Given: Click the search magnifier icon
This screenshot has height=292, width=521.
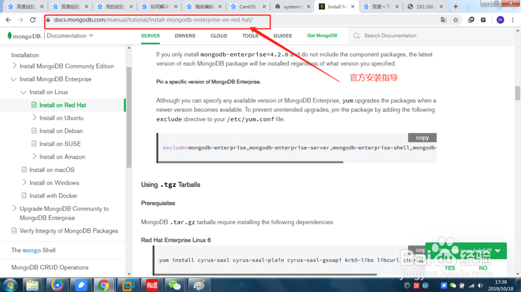Looking at the screenshot, I should pyautogui.click(x=356, y=36).
